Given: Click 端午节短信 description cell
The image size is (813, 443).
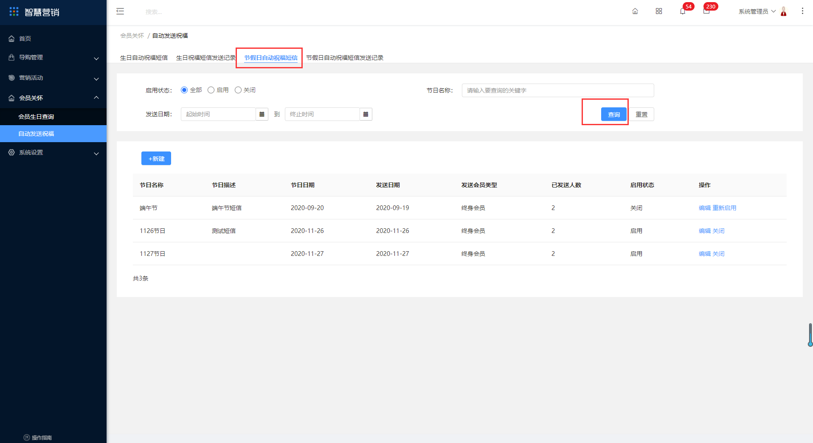Looking at the screenshot, I should coord(227,208).
